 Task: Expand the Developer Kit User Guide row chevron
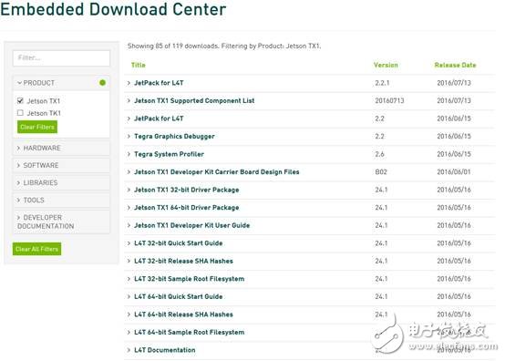click(129, 225)
